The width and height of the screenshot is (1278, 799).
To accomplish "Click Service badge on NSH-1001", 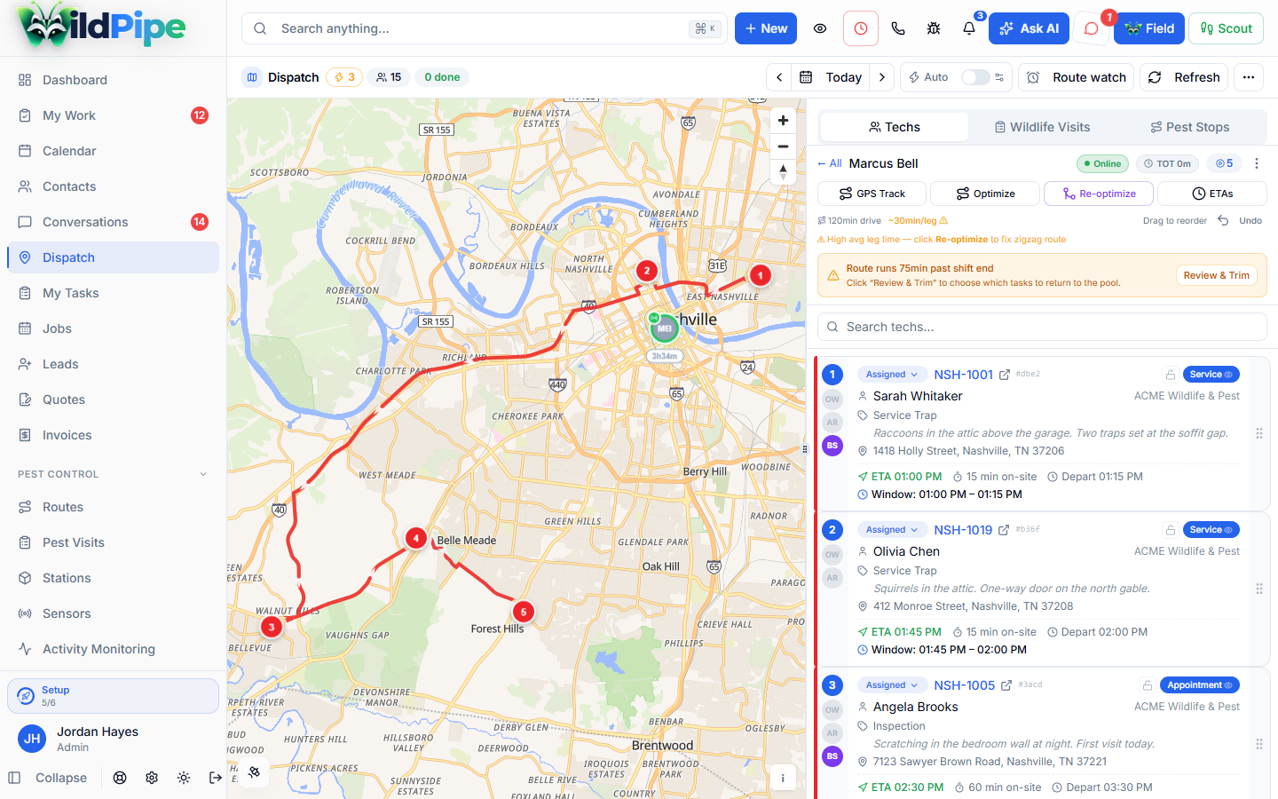I will pyautogui.click(x=1211, y=375).
